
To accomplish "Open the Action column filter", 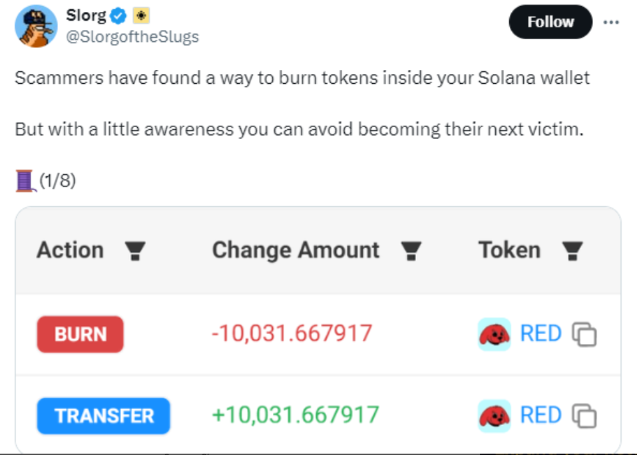I will tap(135, 250).
